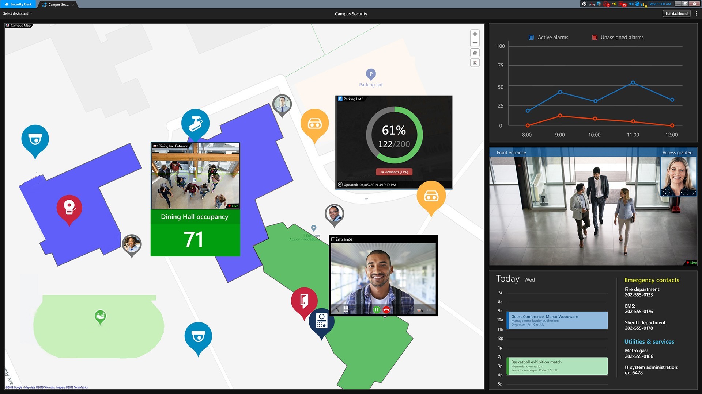Click the Genetec logo tray icon

pos(584,4)
